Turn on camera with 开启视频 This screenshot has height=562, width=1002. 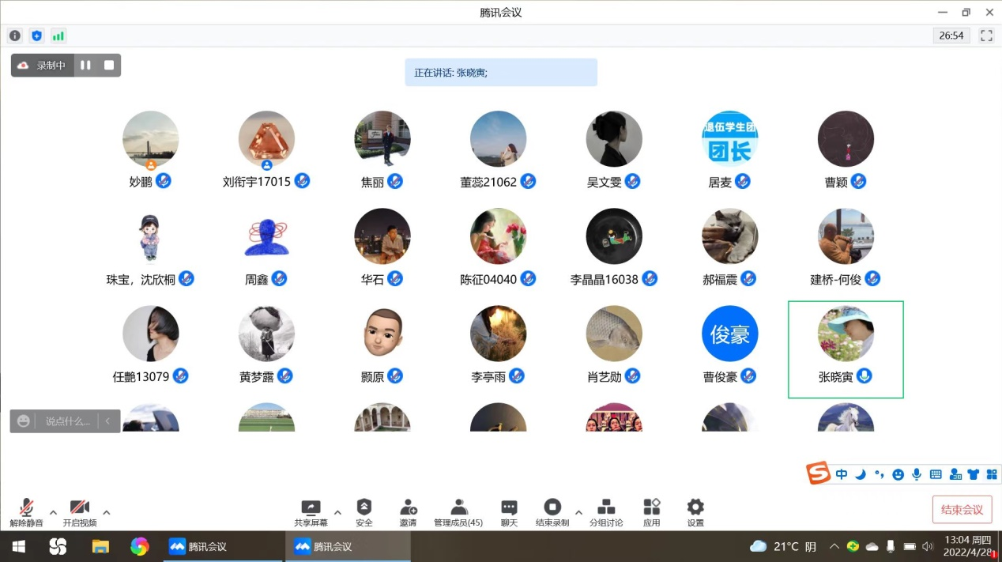(79, 512)
